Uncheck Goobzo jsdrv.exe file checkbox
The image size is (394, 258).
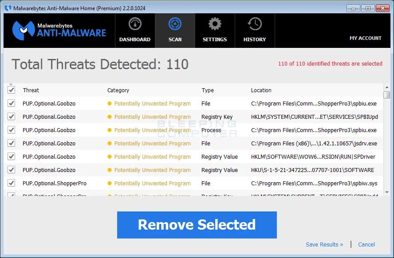click(11, 143)
